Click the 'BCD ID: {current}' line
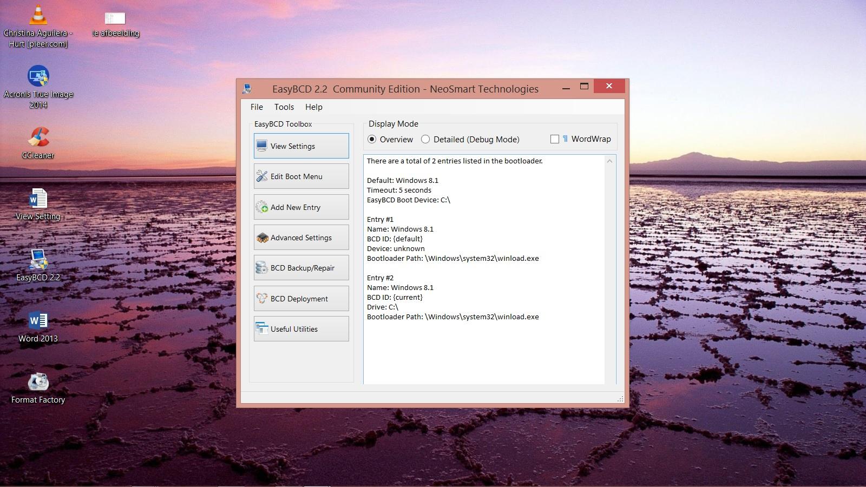The width and height of the screenshot is (866, 487). point(395,297)
